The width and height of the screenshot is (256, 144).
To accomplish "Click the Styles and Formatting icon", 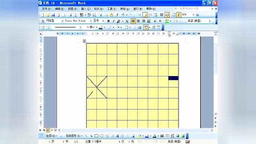I will 43,21.
